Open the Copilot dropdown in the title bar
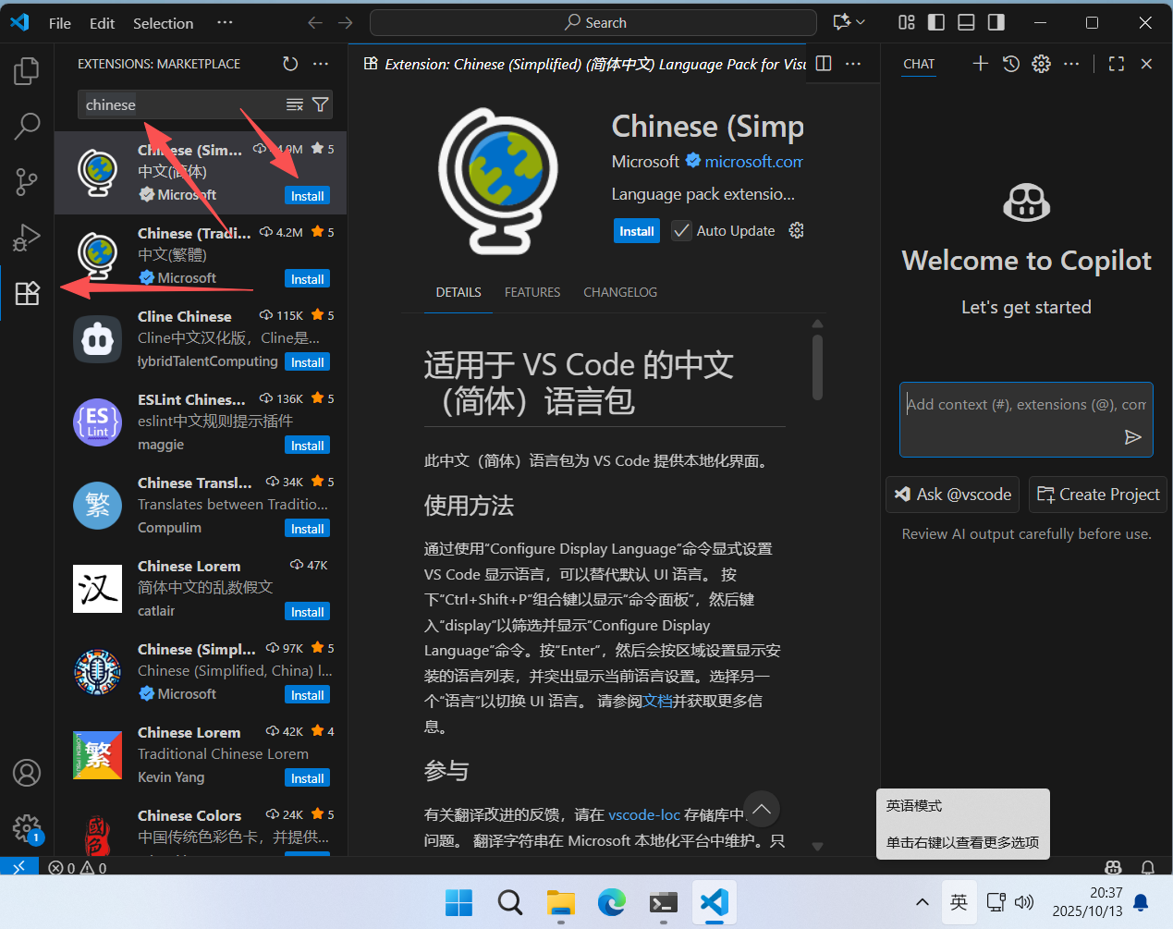The width and height of the screenshot is (1173, 929). [x=847, y=22]
